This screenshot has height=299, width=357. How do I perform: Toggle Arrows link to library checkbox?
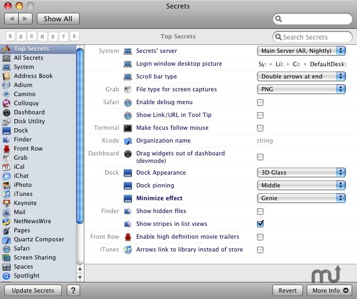click(x=260, y=250)
